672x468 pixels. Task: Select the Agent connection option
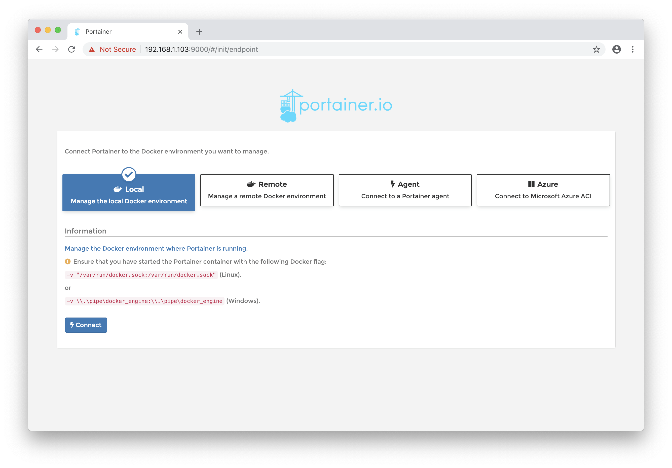tap(405, 190)
